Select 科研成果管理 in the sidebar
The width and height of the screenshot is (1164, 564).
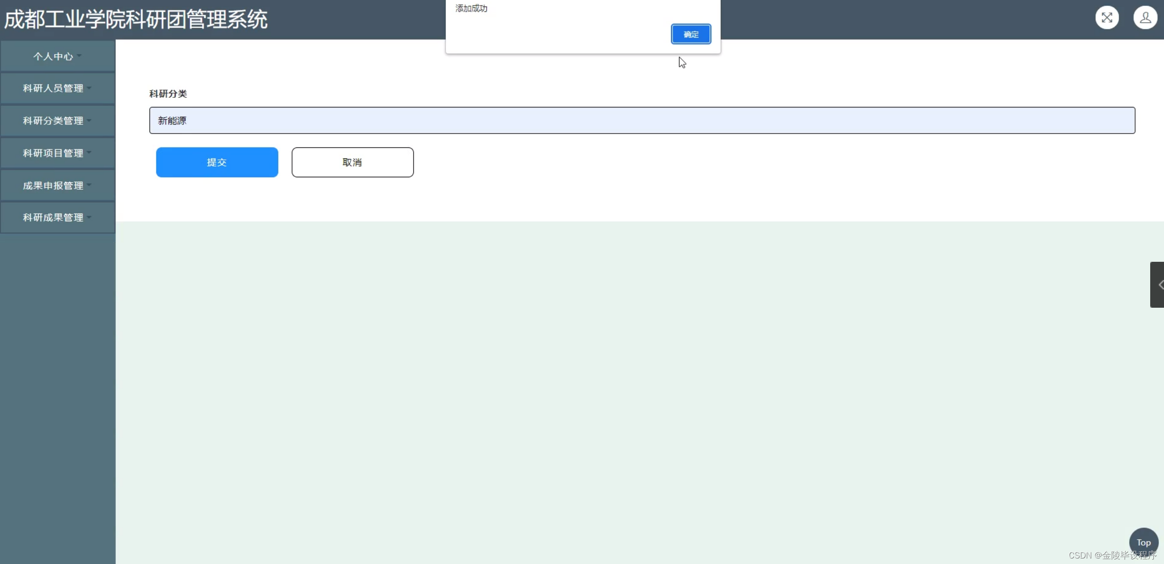tap(52, 218)
